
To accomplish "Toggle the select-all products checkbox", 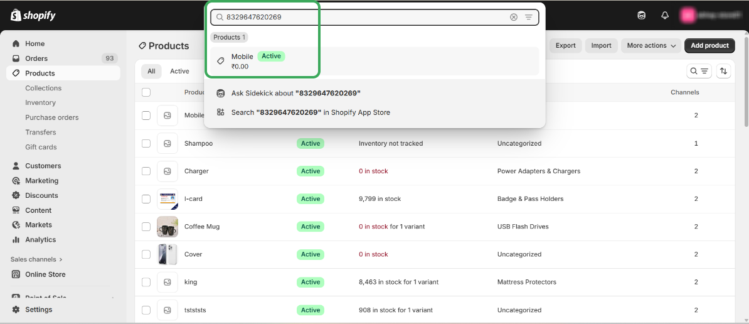I will tap(146, 92).
